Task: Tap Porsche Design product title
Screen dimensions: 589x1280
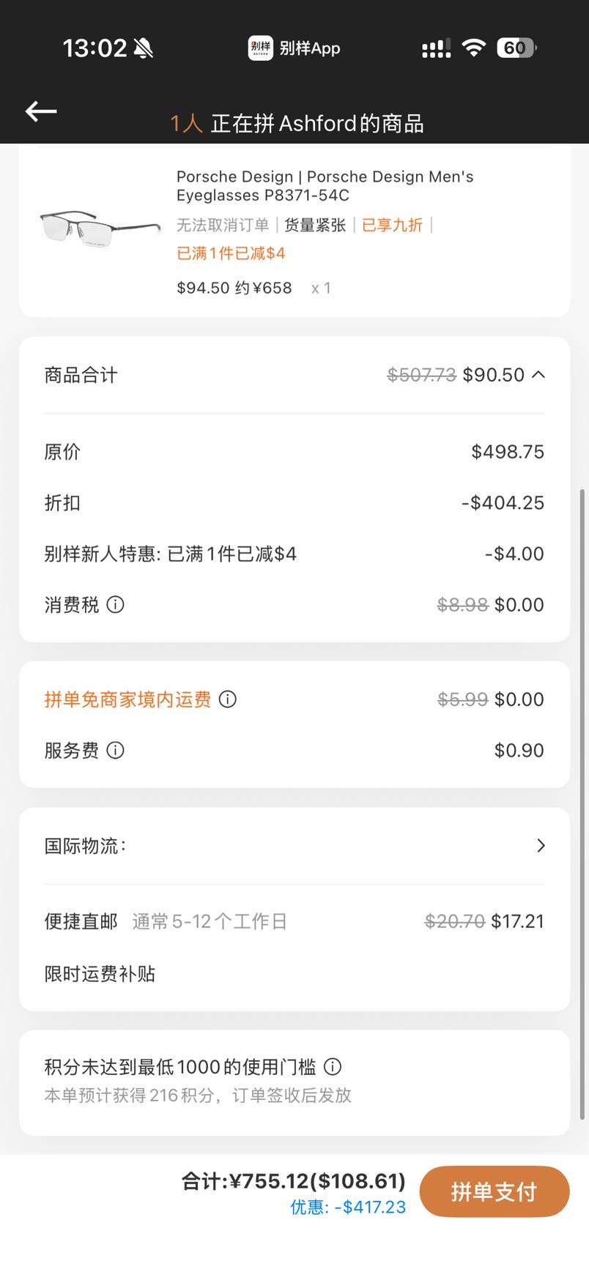Action: point(325,186)
